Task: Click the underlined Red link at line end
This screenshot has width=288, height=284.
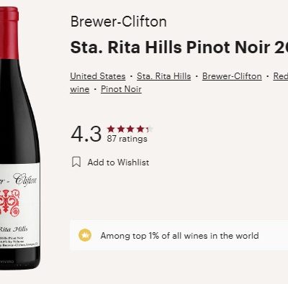Action: [281, 76]
